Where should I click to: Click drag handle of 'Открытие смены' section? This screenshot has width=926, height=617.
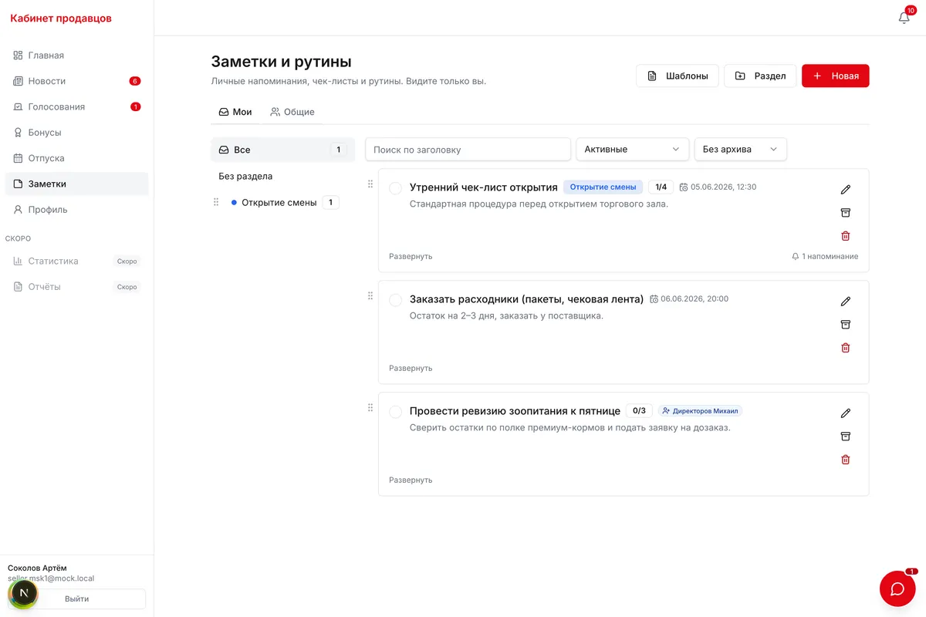click(216, 202)
